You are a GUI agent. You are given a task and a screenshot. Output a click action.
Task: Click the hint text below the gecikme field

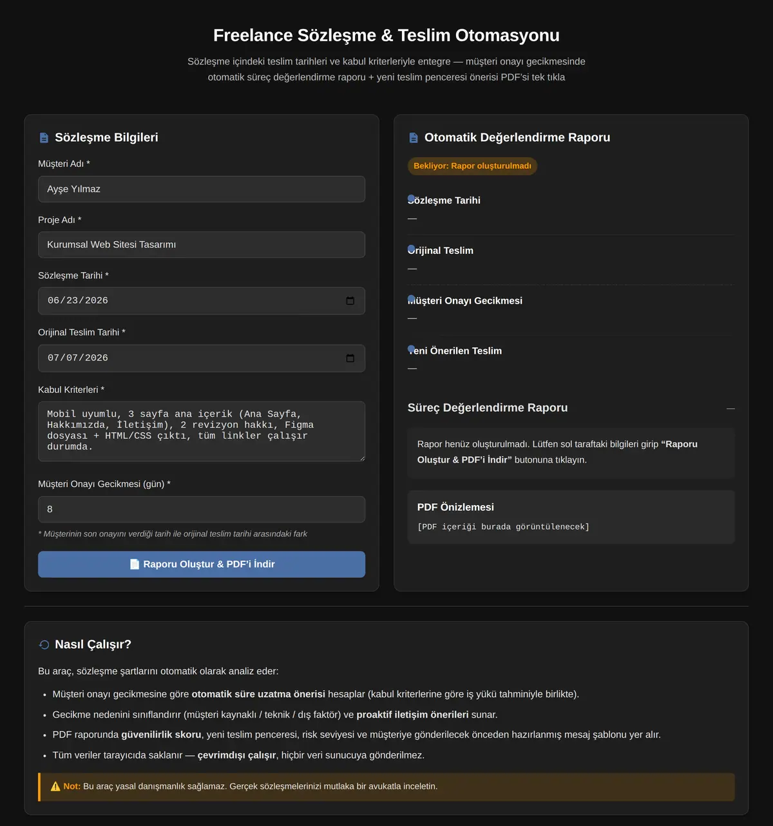[x=173, y=534]
